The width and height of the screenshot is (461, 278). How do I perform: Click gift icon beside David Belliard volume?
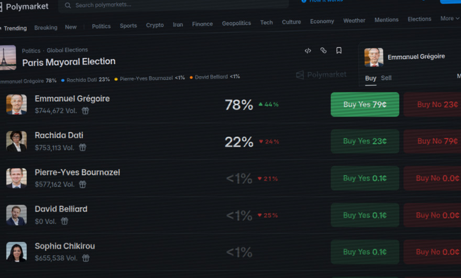coord(64,221)
